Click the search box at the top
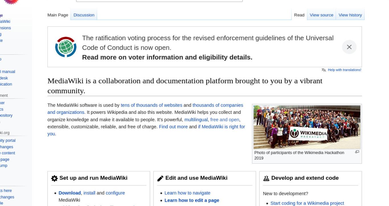The width and height of the screenshot is (389, 206). pos(159,1)
